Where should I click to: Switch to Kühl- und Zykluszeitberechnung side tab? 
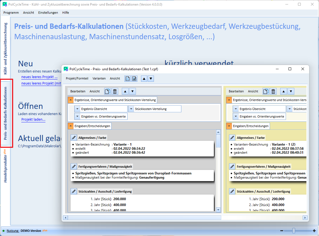(x=5, y=48)
